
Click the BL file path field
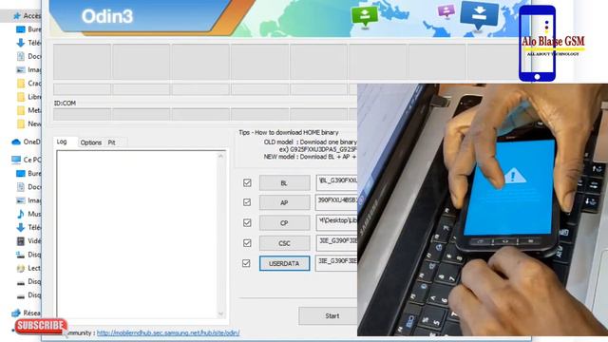coord(336,182)
